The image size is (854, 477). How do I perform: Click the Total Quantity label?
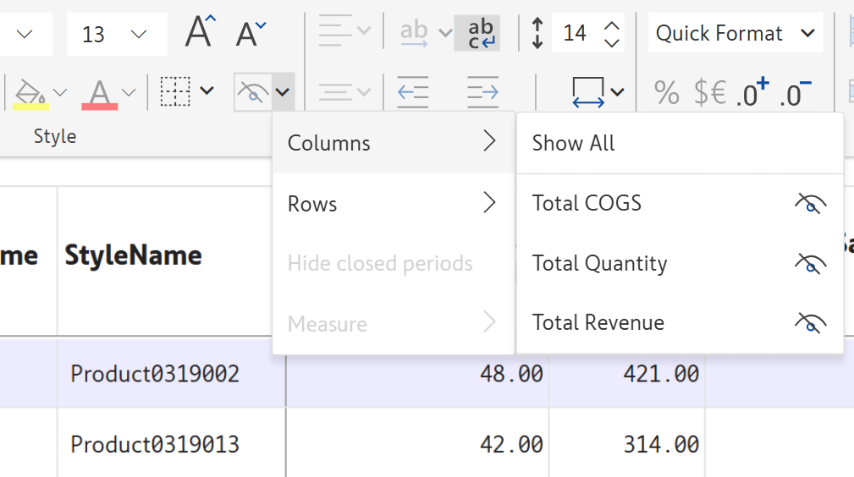599,264
